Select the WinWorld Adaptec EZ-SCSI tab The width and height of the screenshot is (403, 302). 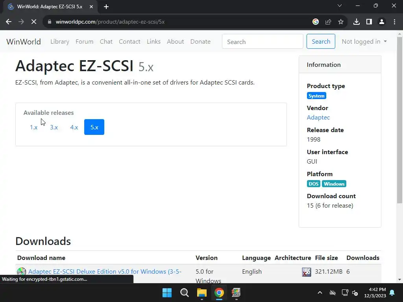pos(50,7)
